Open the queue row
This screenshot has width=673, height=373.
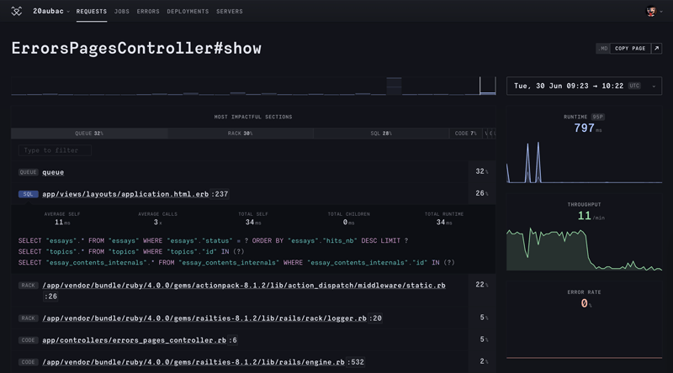[x=253, y=172]
